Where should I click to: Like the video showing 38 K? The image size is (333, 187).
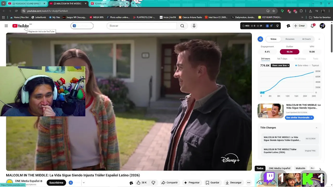142,183
